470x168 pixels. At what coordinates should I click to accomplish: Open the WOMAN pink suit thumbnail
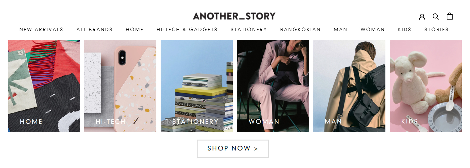coord(273,86)
